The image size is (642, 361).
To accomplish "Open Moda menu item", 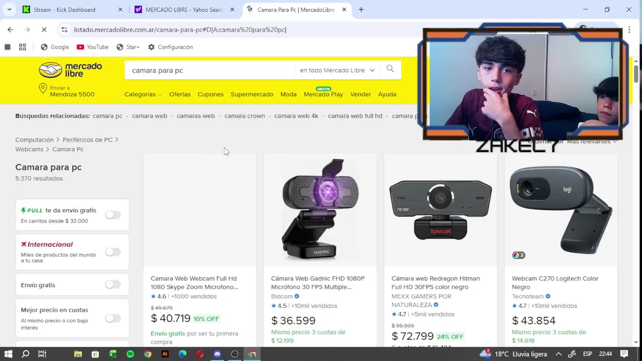I will 288,94.
